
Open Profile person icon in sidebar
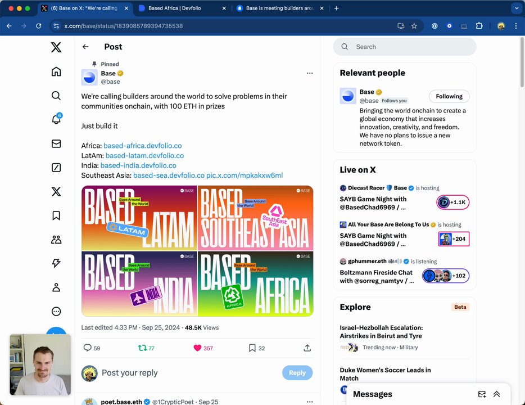click(56, 287)
